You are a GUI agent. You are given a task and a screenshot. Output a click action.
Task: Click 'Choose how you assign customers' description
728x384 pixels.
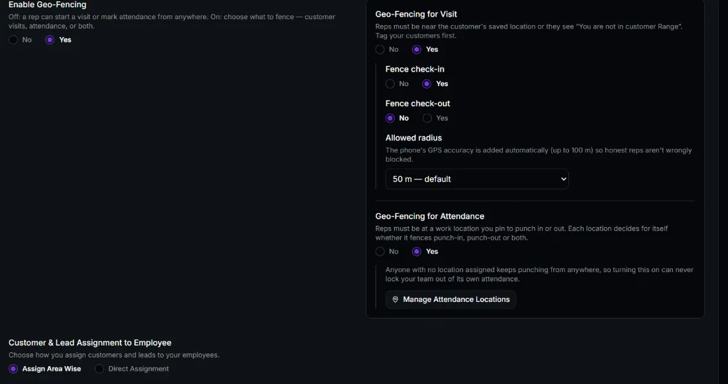click(114, 356)
